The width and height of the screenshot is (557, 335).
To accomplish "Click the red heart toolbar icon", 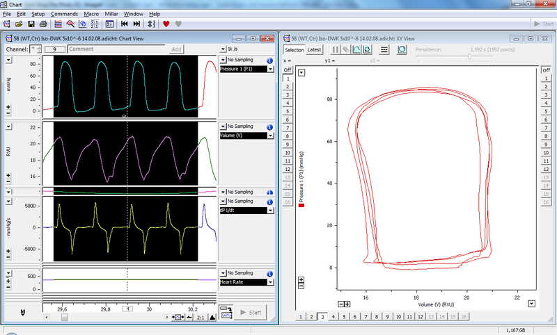I will coord(166,24).
